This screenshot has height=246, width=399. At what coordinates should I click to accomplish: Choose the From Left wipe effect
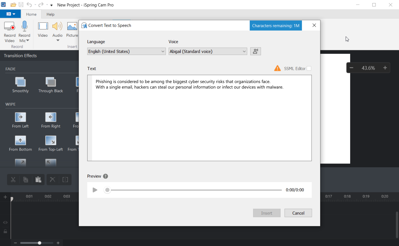click(x=20, y=120)
